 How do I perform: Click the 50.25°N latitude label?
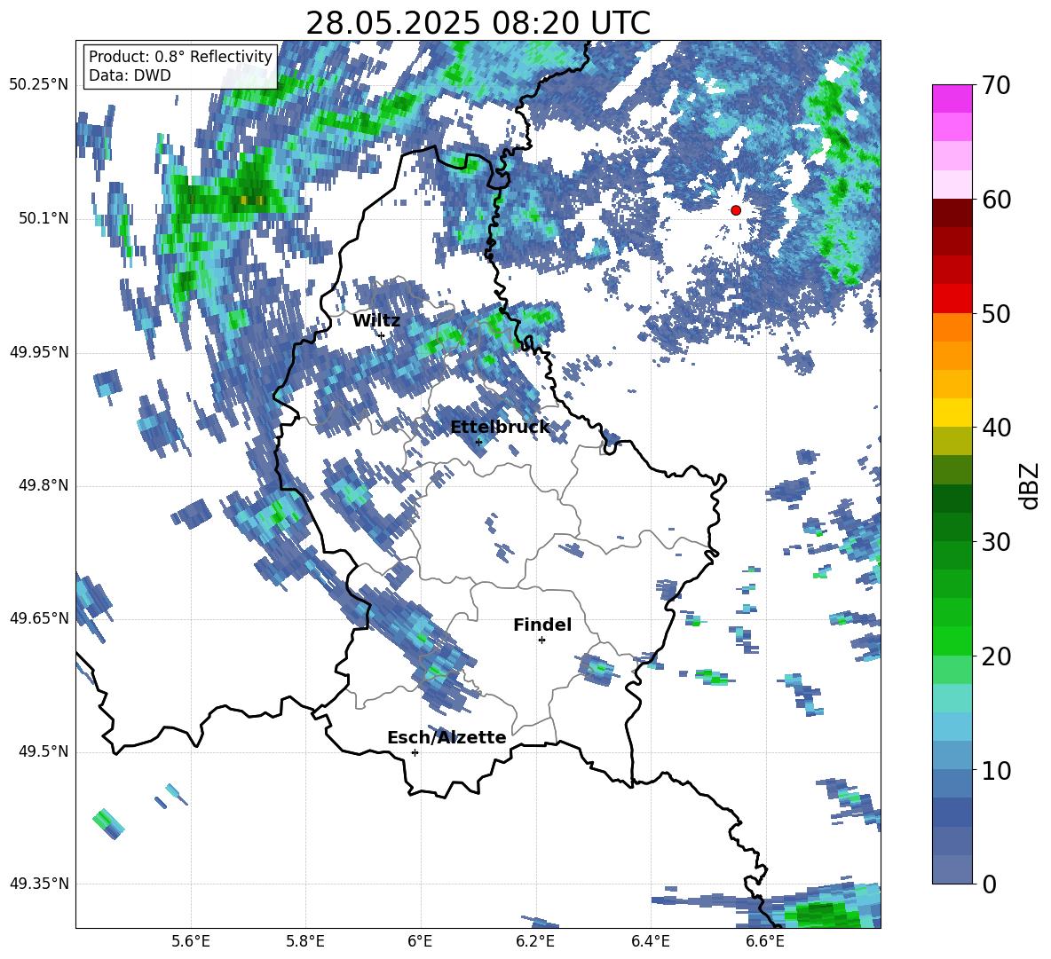click(x=39, y=85)
